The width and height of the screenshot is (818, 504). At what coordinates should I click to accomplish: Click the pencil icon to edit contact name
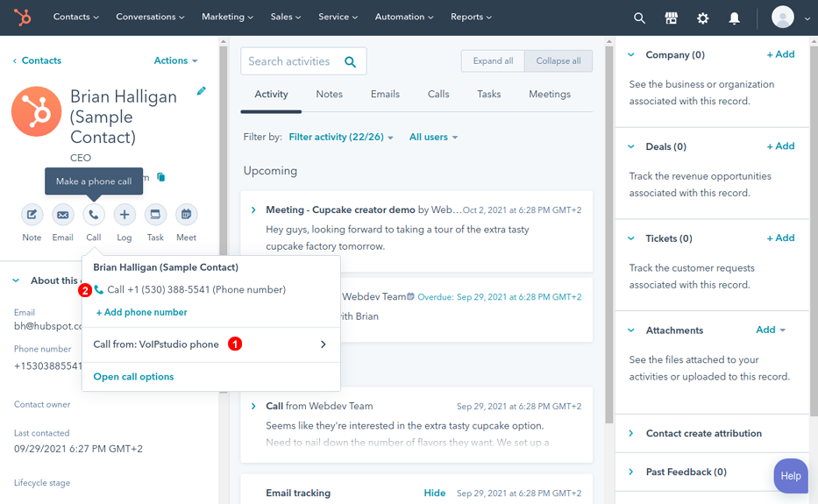202,91
